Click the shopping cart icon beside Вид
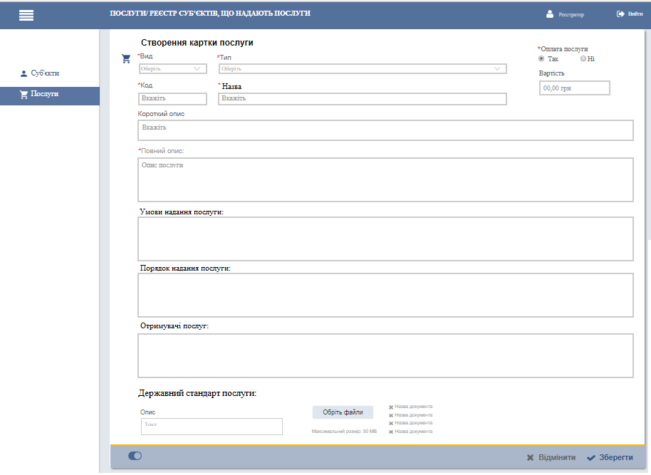Image resolution: width=651 pixels, height=475 pixels. pyautogui.click(x=126, y=58)
